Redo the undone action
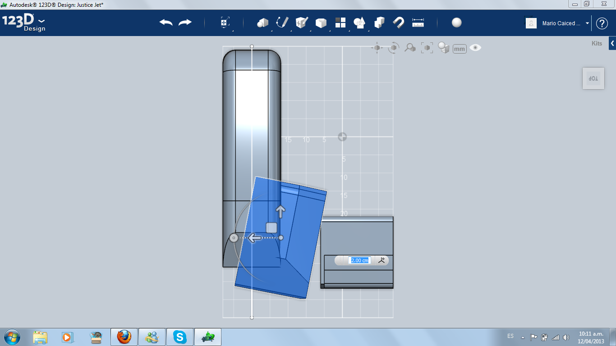616x346 pixels. 185,23
